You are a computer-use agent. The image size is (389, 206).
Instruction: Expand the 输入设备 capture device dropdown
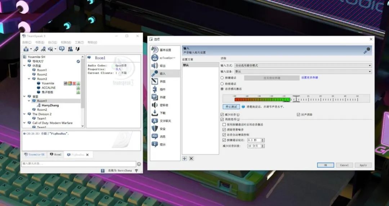click(303, 72)
